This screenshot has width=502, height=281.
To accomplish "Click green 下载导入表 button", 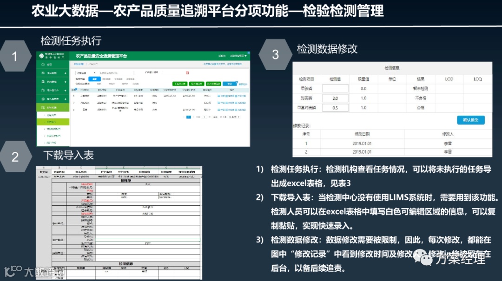I will (179, 84).
